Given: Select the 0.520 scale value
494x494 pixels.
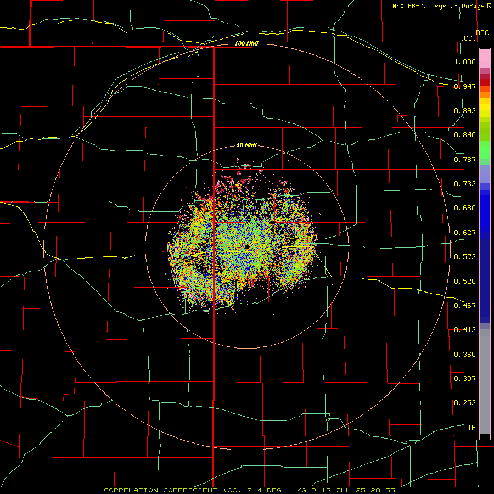Looking at the screenshot, I should pyautogui.click(x=465, y=282).
